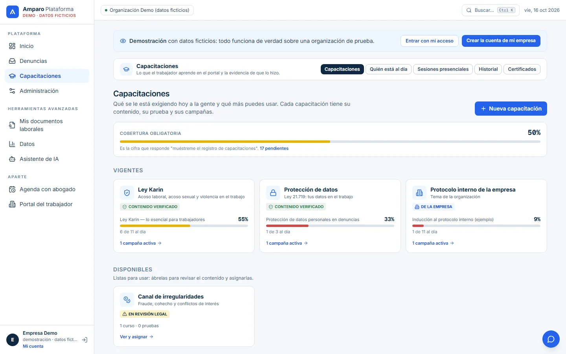The height and width of the screenshot is (354, 566).
Task: Go to Denuncias in the sidebar
Action: 47,61
